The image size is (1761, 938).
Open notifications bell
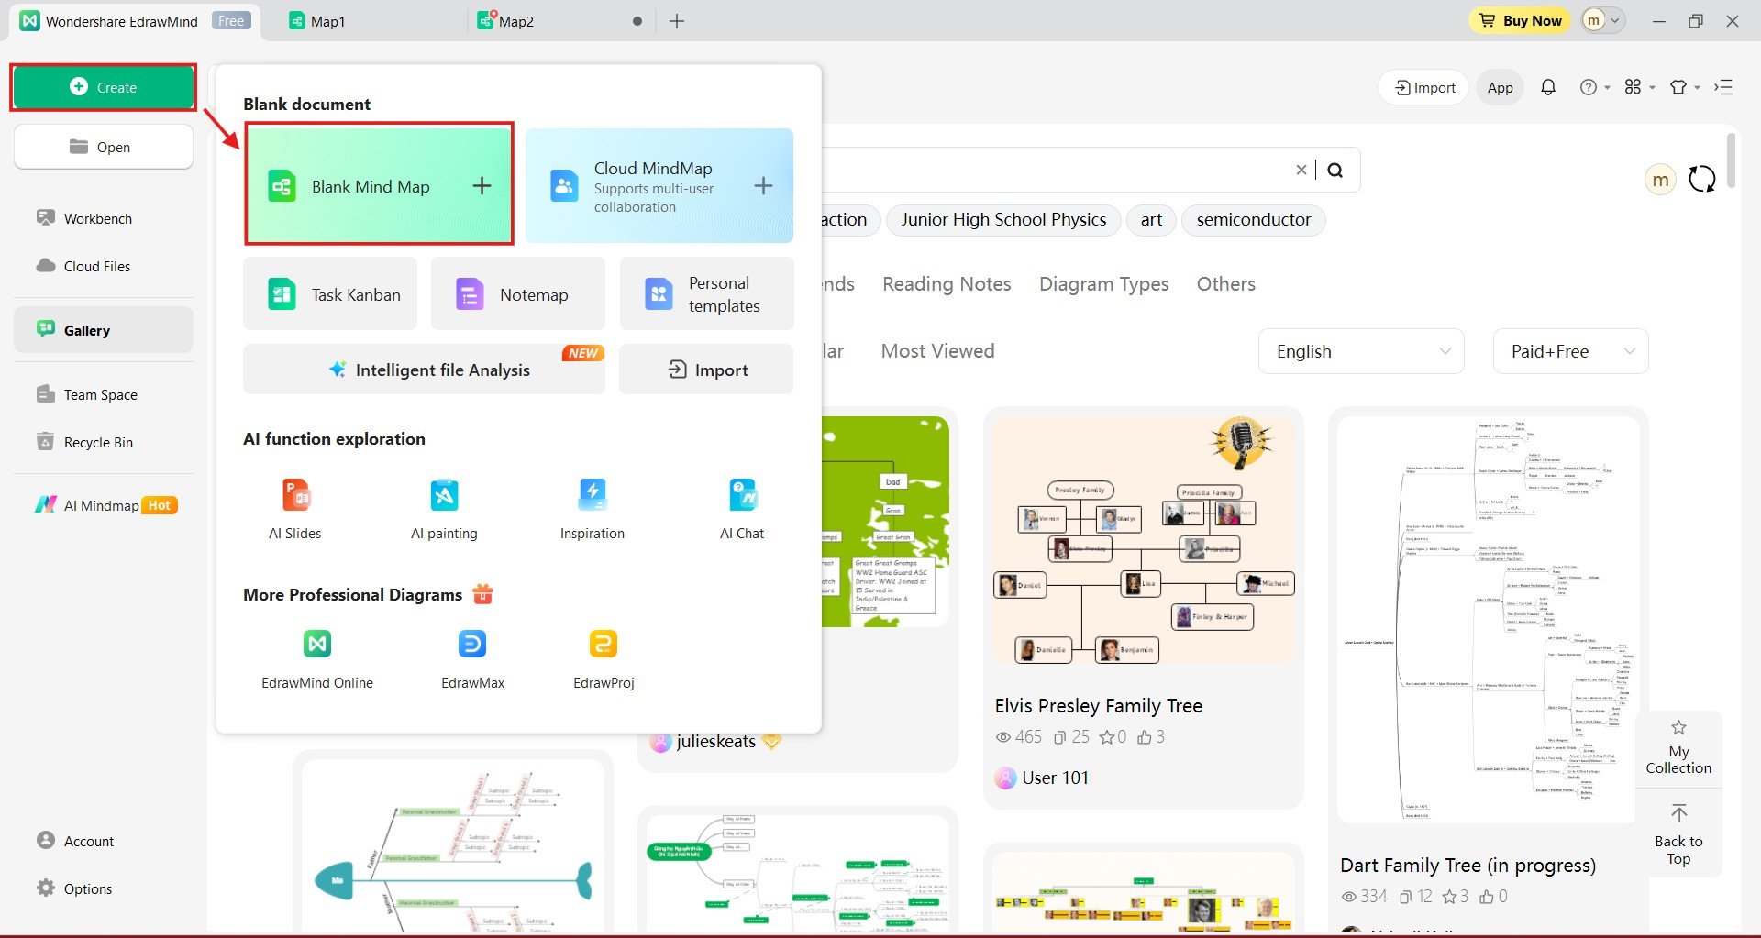coord(1548,87)
